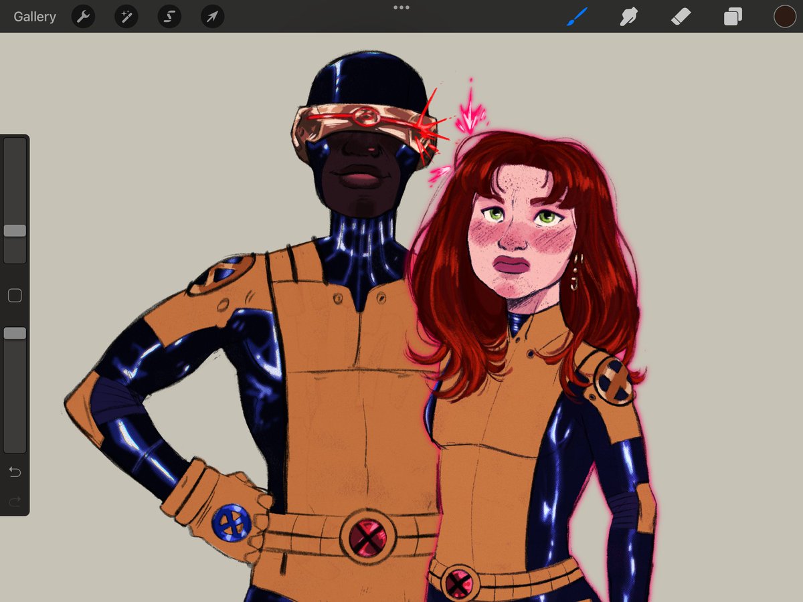803x602 pixels.
Task: Open the Layers panel
Action: pos(733,17)
